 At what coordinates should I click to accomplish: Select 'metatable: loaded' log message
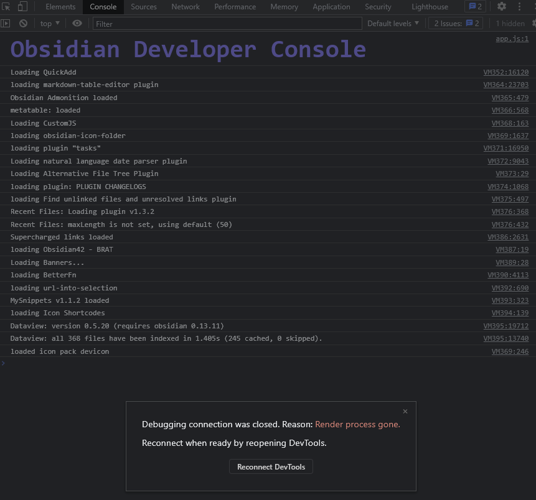45,110
